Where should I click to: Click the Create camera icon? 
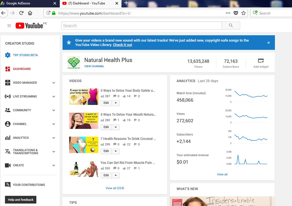[8, 165]
